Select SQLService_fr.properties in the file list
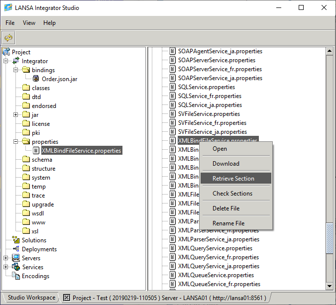This screenshot has width=336, height=305. pos(210,96)
